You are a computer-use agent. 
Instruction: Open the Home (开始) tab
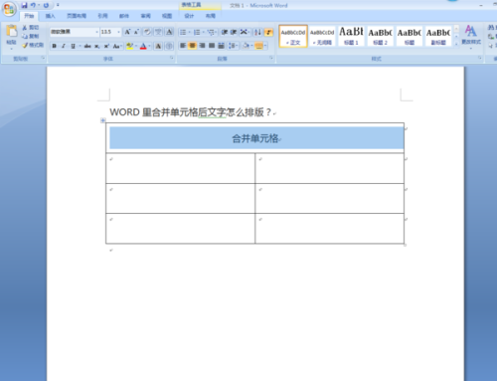click(29, 16)
